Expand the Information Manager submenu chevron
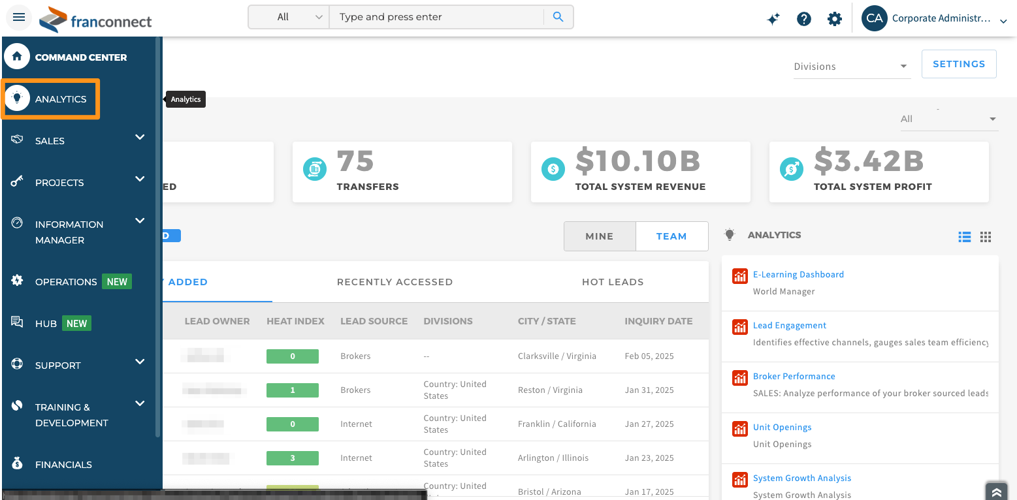 pyautogui.click(x=140, y=221)
